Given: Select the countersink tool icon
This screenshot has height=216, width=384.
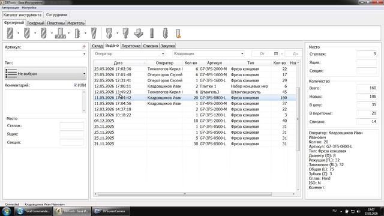Looking at the screenshot, I should pos(139,33).
